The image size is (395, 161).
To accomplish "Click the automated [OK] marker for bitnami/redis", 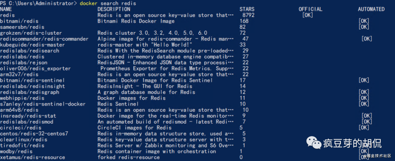I will point(364,21).
